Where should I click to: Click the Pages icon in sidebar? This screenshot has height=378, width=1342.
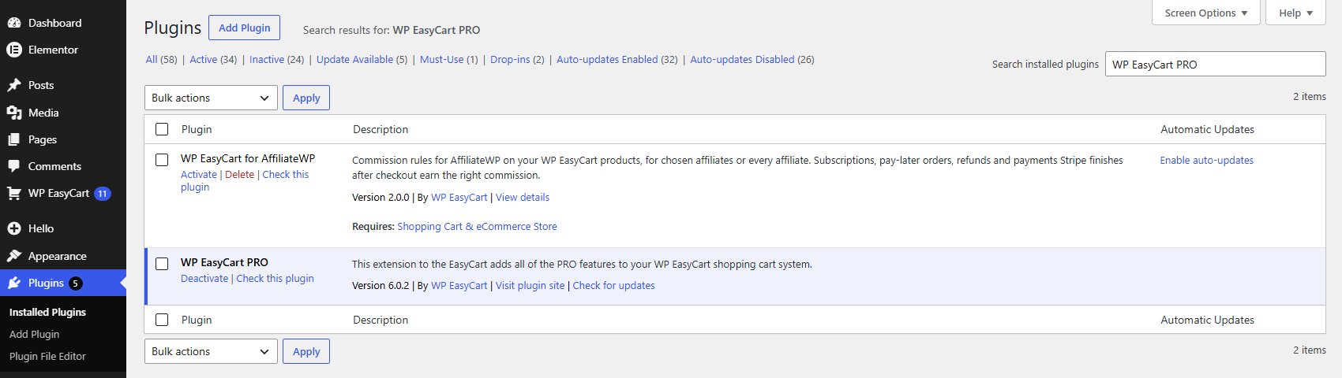pyautogui.click(x=13, y=139)
